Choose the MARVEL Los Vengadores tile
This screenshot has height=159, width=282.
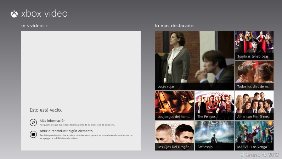point(254,136)
